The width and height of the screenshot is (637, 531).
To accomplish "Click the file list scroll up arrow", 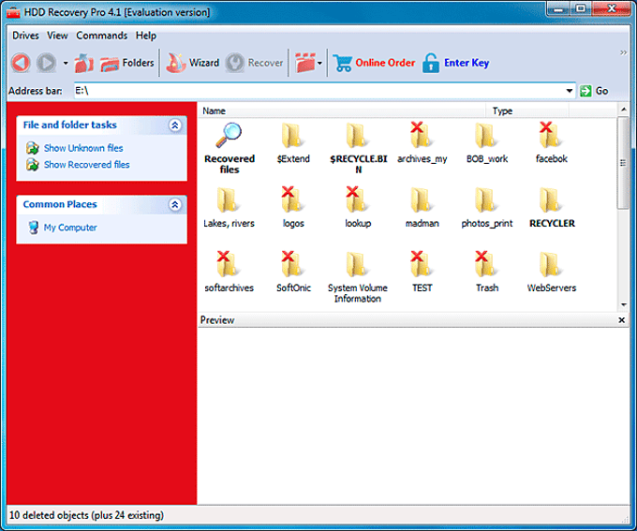I will point(623,110).
